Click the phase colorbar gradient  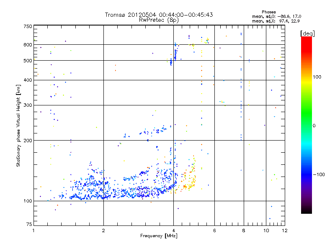click(307, 125)
